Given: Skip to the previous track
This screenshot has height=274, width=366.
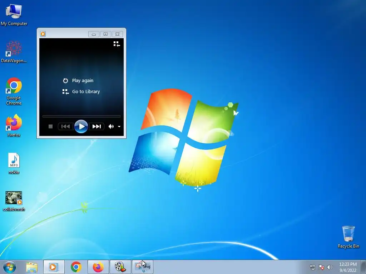Looking at the screenshot, I should 66,127.
